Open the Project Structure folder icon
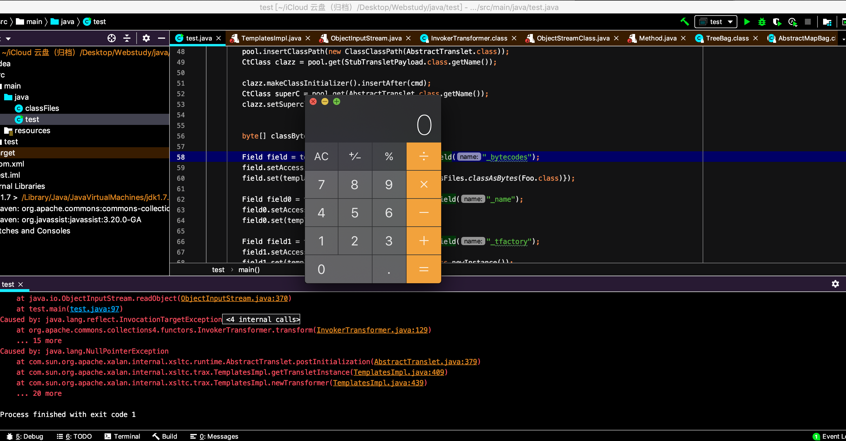This screenshot has height=441, width=846. pos(827,22)
